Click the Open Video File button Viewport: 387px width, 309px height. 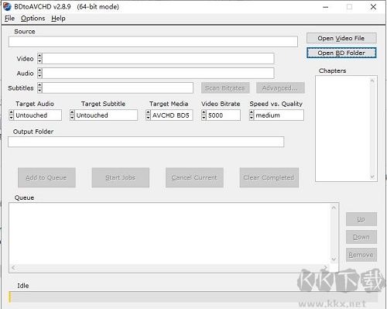tap(341, 38)
